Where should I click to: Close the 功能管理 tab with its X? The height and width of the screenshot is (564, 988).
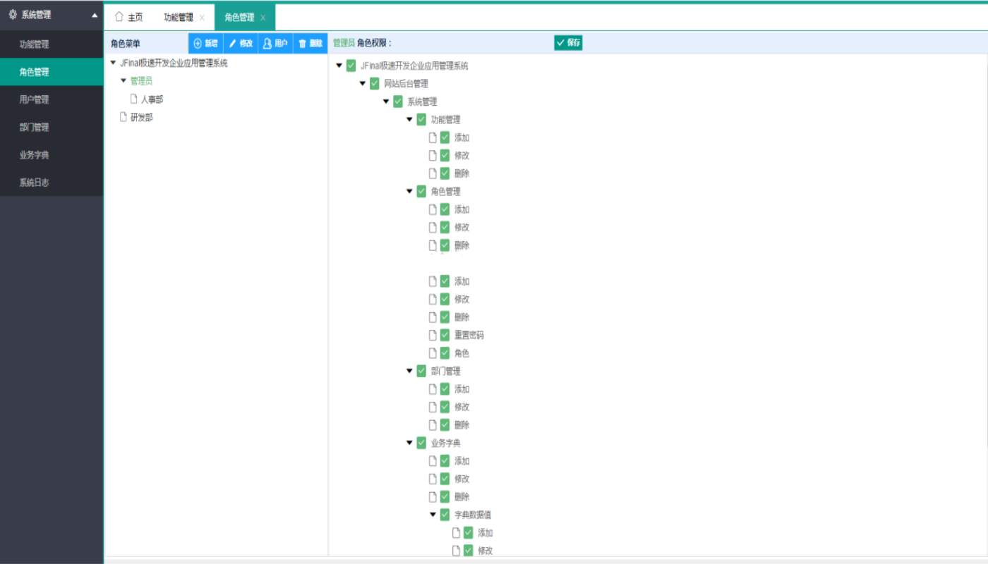tap(203, 18)
